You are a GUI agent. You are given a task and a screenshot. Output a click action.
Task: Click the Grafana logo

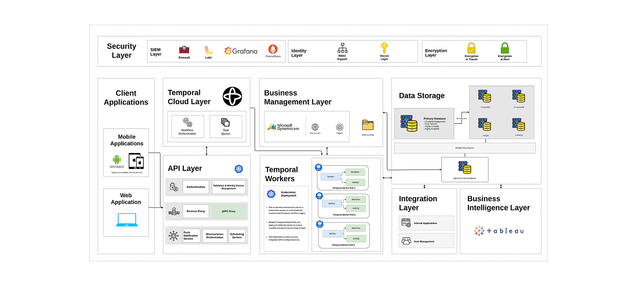pyautogui.click(x=241, y=51)
